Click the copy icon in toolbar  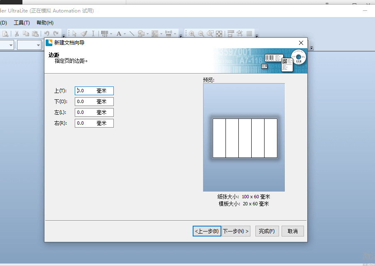click(26, 34)
